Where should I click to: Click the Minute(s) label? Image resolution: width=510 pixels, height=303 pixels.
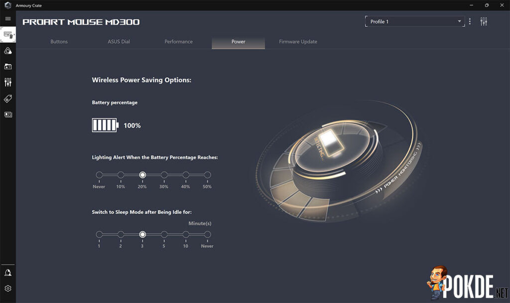[x=200, y=223]
